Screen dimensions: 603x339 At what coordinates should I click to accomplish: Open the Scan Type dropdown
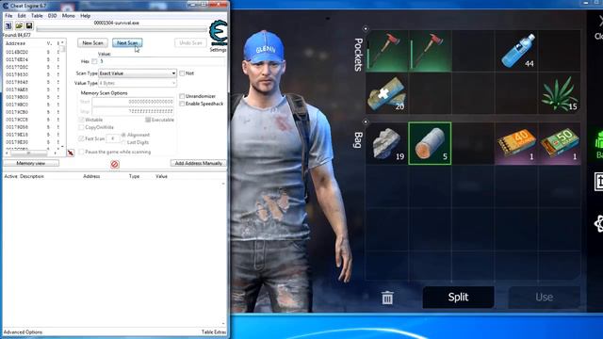[138, 73]
